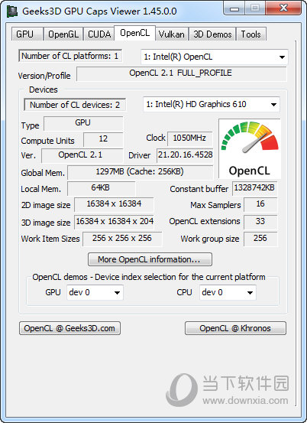
Task: Click OpenCL extensions value 33
Action: click(x=260, y=222)
